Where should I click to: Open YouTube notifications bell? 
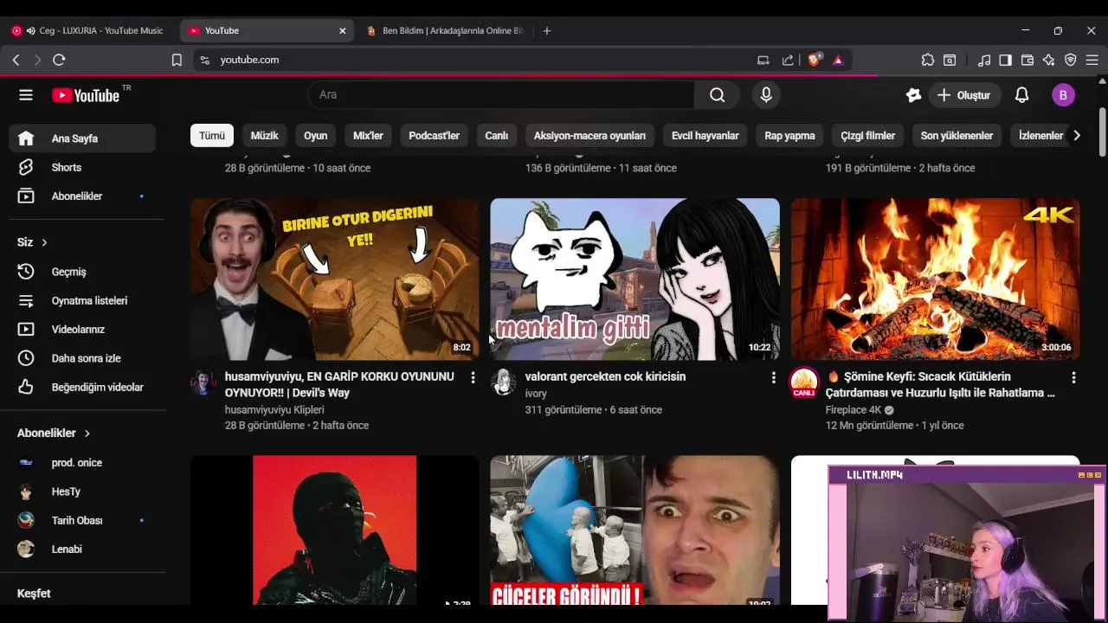(1022, 95)
